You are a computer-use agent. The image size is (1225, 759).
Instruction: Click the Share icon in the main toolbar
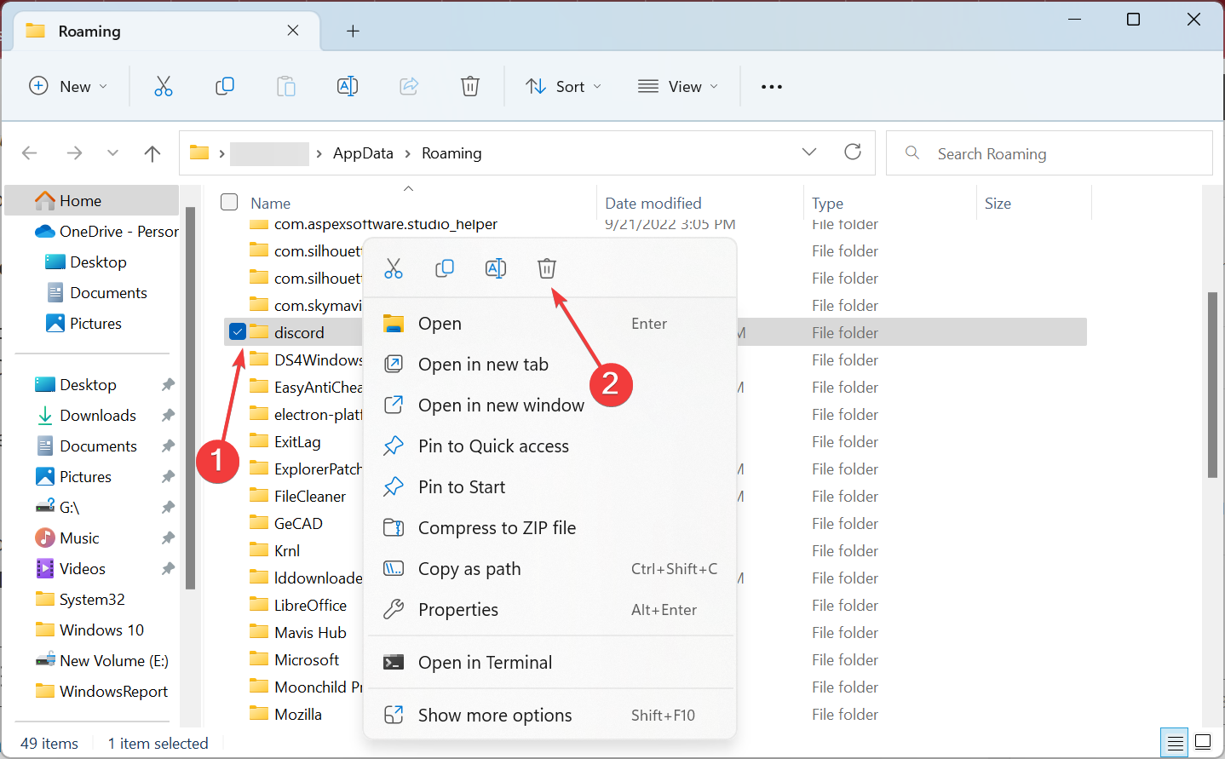(409, 86)
